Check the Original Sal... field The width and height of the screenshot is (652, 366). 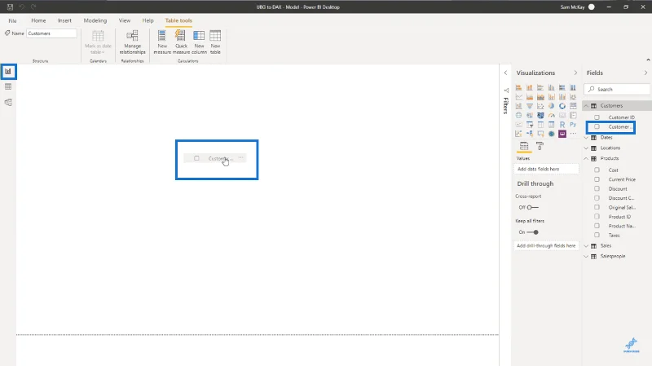(597, 207)
